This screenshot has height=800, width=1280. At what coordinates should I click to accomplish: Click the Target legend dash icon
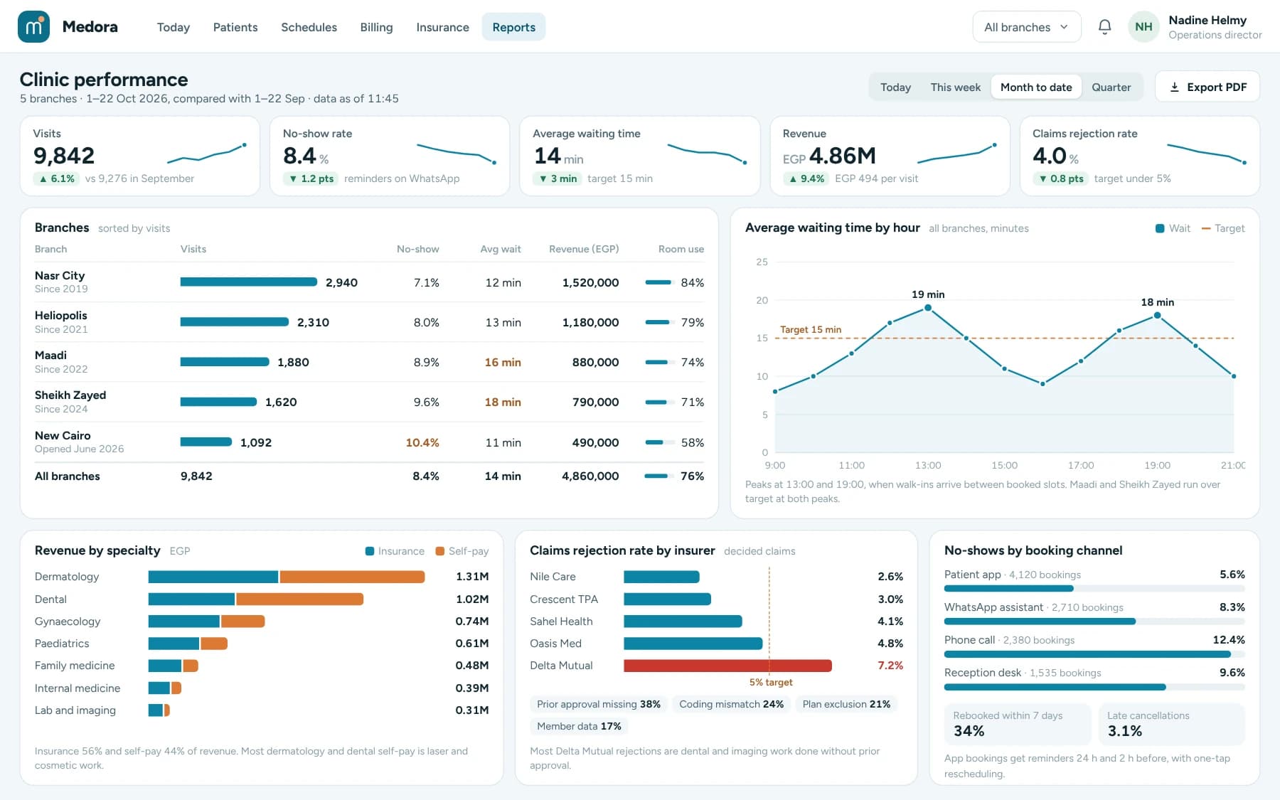point(1206,228)
